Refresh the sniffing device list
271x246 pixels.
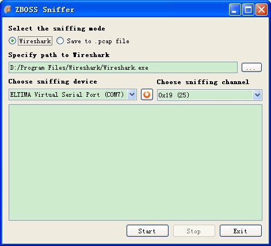[147, 94]
